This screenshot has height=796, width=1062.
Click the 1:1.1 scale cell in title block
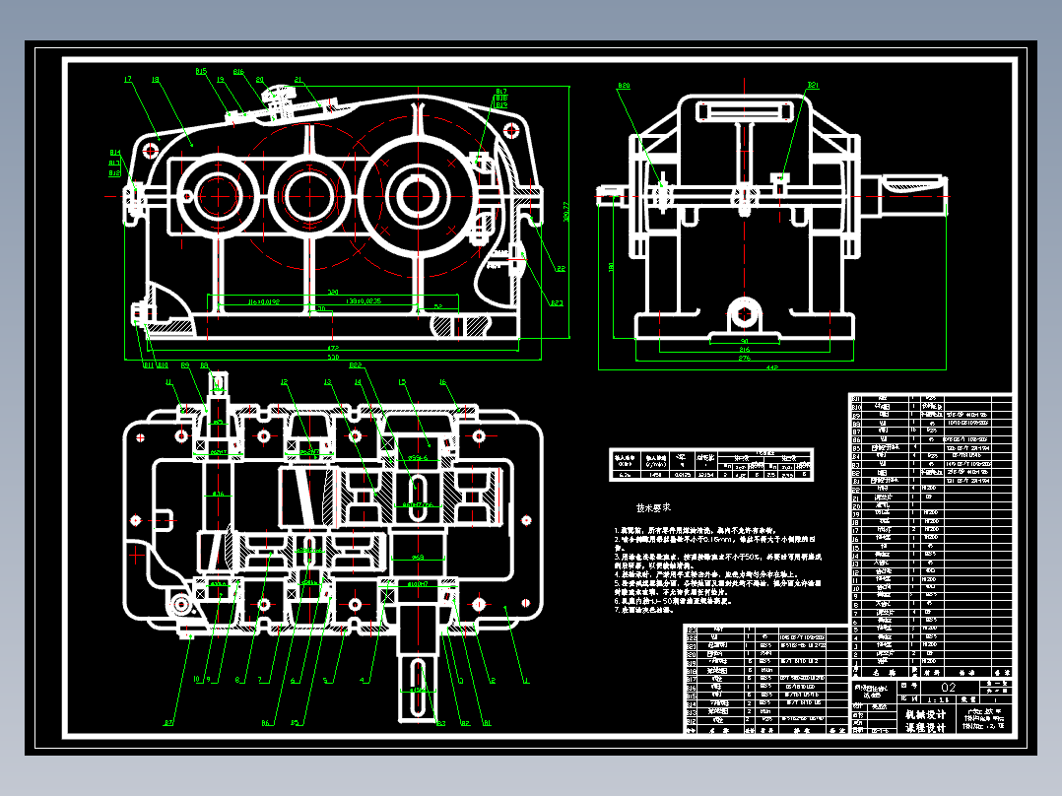[x=938, y=699]
